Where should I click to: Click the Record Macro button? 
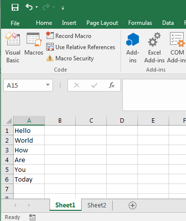click(x=69, y=36)
